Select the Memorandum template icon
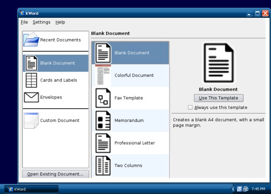Image resolution: width=271 pixels, height=194 pixels. click(x=103, y=121)
